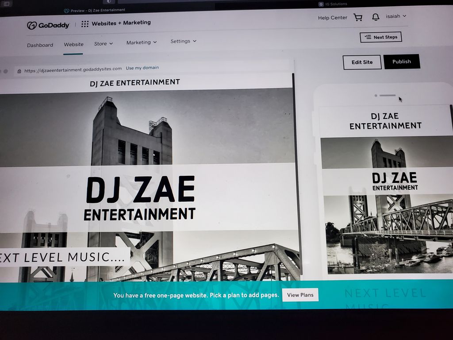Click the desktop preview site title header
This screenshot has height=340, width=453.
click(135, 83)
